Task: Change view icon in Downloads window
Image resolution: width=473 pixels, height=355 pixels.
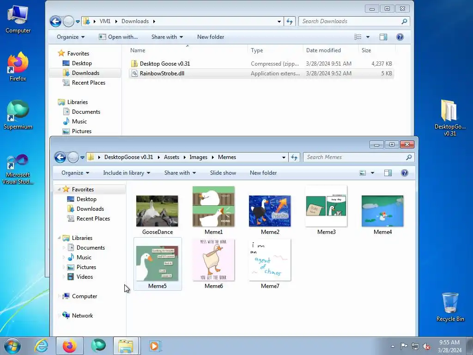Action: tap(358, 37)
